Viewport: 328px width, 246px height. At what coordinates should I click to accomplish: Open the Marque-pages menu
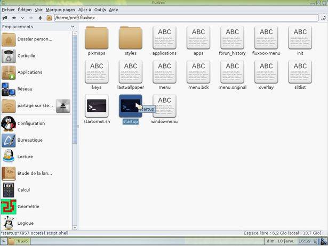pyautogui.click(x=60, y=10)
